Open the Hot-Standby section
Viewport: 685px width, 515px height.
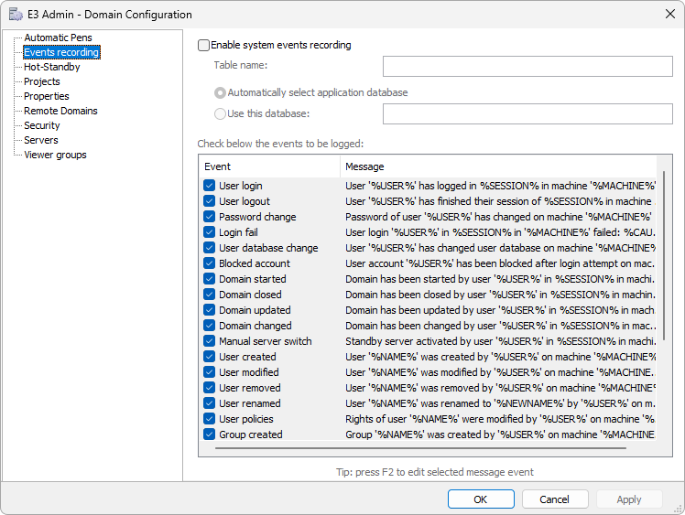pyautogui.click(x=52, y=67)
